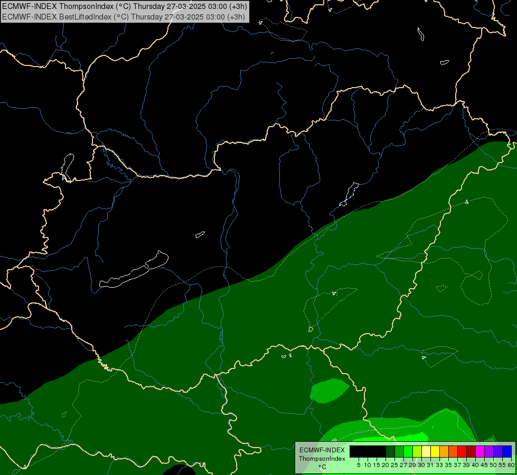The width and height of the screenshot is (517, 475).
Task: Click the legend scale value 35
Action: tap(448, 465)
